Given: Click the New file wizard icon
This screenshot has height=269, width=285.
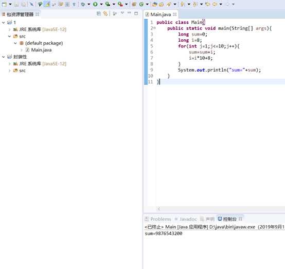Looking at the screenshot, I should (4, 4).
